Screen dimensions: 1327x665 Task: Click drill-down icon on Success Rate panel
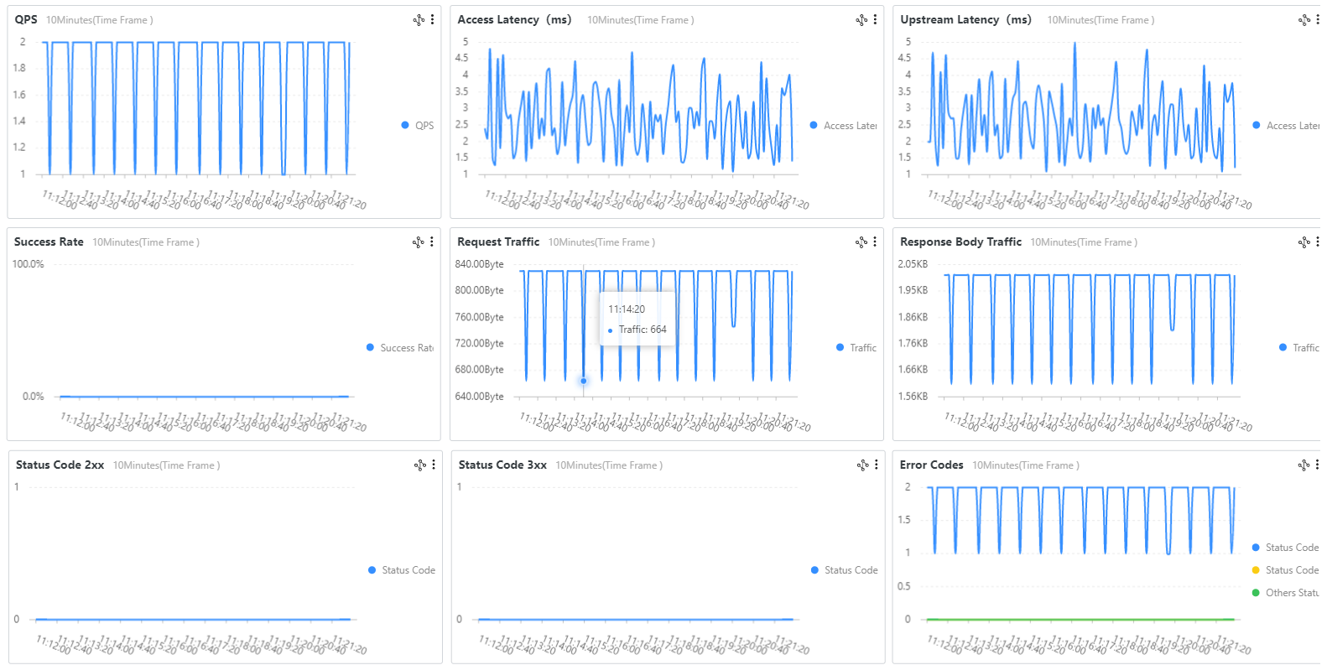click(x=419, y=242)
